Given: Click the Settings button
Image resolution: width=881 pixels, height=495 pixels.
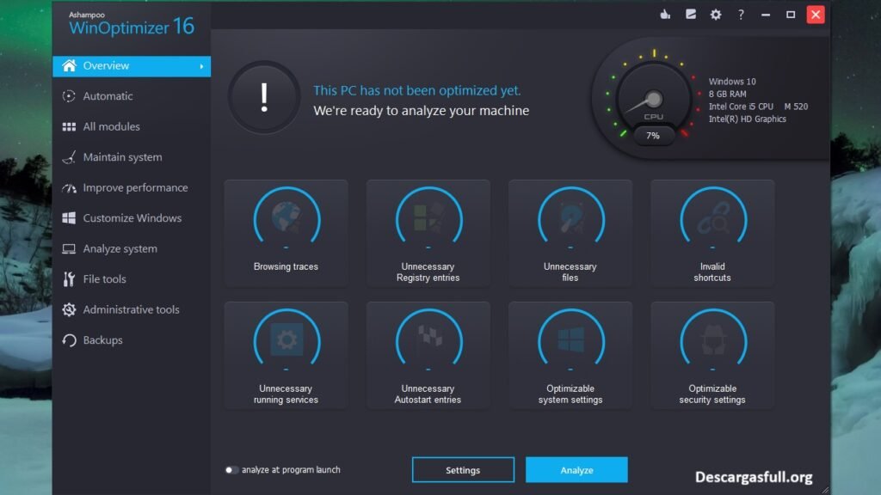Looking at the screenshot, I should (x=463, y=470).
